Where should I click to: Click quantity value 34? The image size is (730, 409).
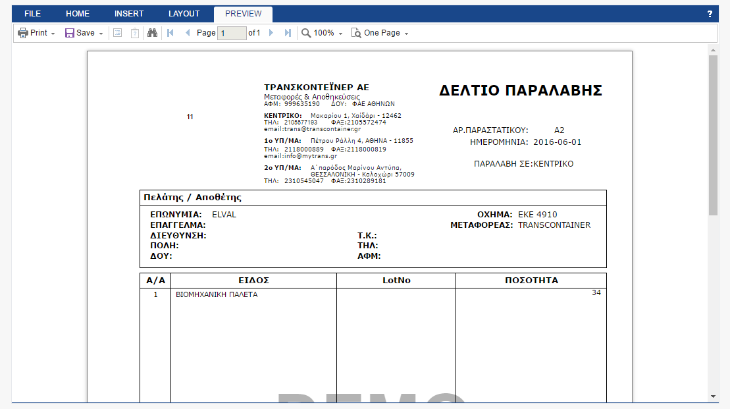(x=596, y=292)
